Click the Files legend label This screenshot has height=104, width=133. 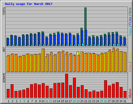click(130, 21)
